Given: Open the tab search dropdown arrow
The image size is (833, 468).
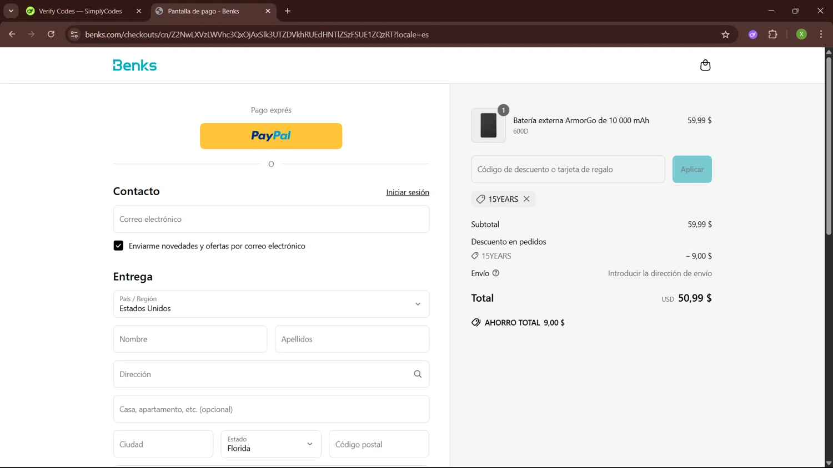Looking at the screenshot, I should 11,11.
